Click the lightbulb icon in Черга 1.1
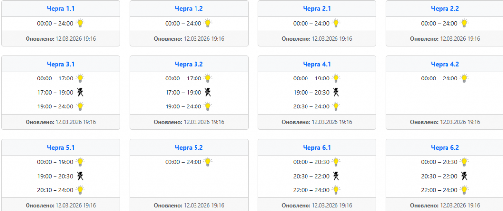Screen dimensions: 503x211 (x=80, y=23)
